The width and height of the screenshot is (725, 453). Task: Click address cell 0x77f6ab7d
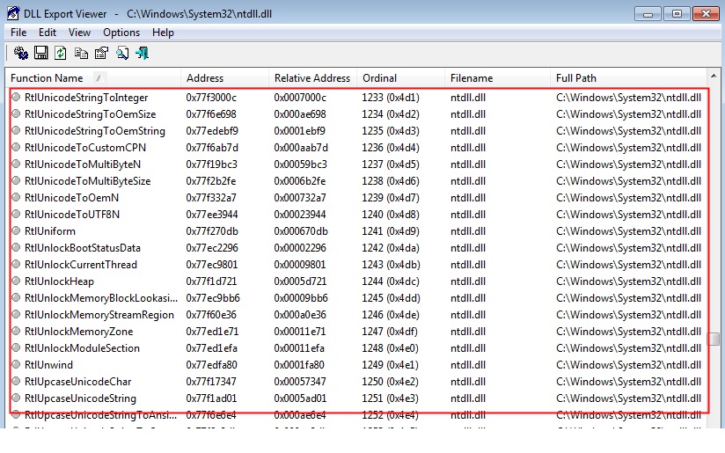[x=212, y=148]
